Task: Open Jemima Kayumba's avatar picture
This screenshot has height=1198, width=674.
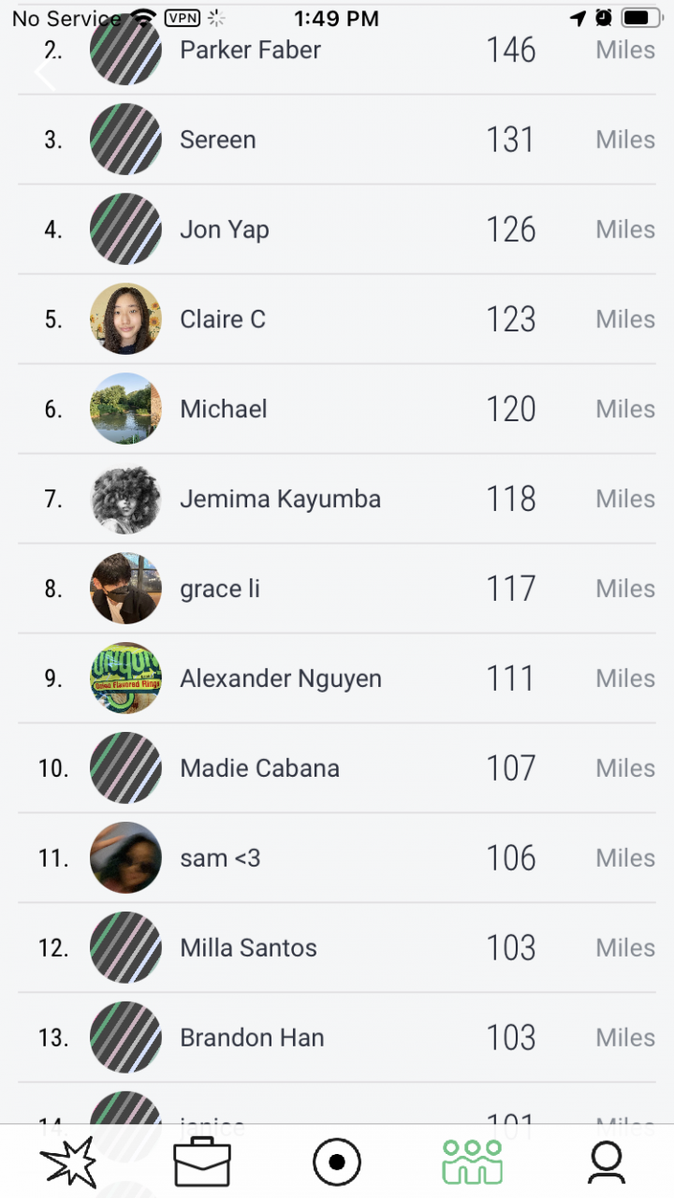Action: click(x=125, y=499)
